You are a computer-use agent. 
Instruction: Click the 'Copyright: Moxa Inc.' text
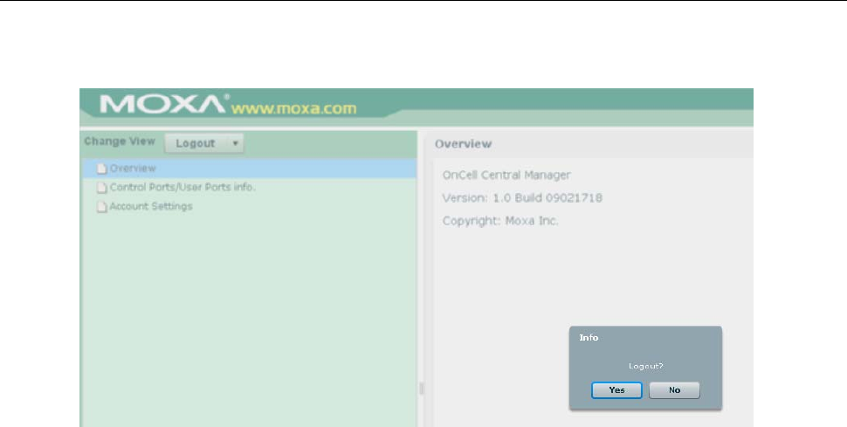tap(500, 221)
